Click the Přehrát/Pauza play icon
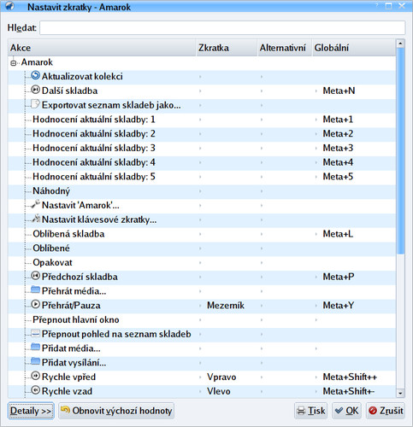This screenshot has width=413, height=427. (35, 305)
